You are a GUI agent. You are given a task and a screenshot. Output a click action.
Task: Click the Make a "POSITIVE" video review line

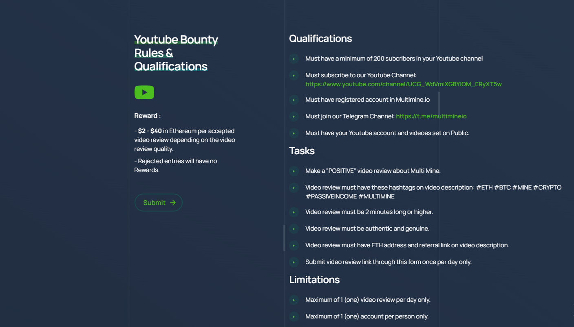coord(373,171)
